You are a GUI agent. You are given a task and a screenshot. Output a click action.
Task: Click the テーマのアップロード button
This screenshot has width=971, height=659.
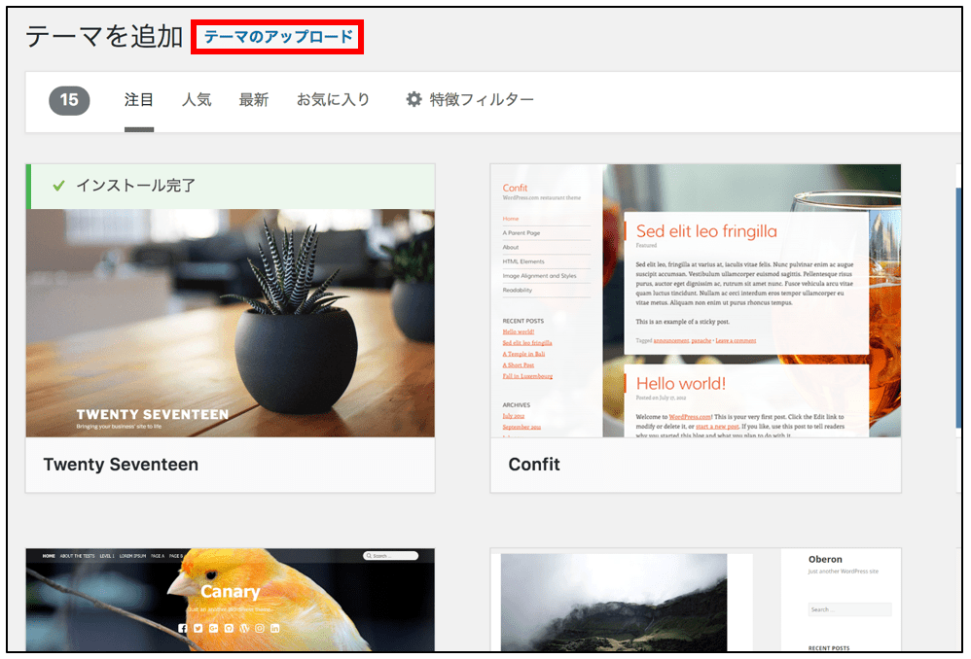point(278,37)
